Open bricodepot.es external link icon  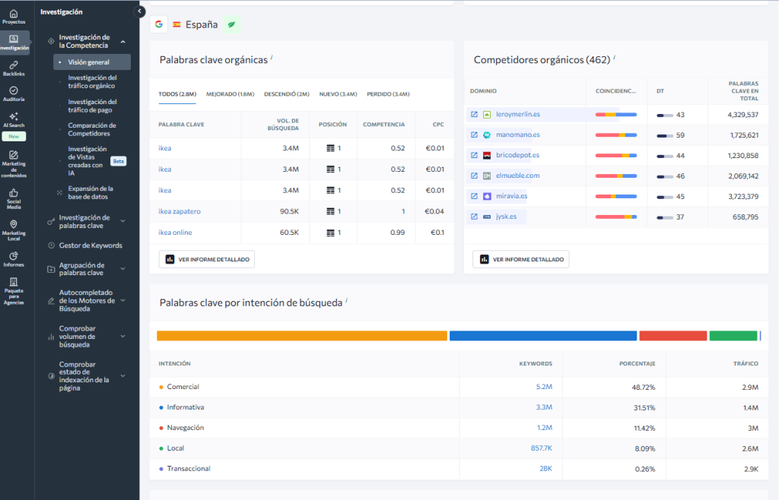coord(474,155)
